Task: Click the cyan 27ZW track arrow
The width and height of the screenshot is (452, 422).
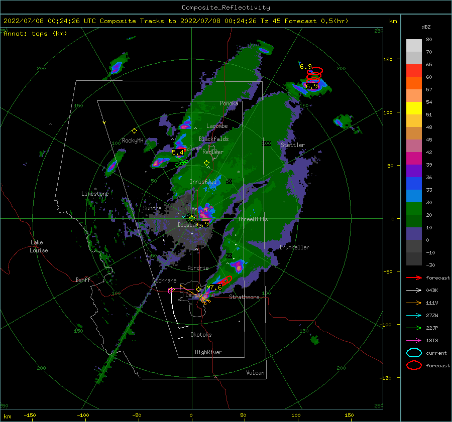Action: coord(414,316)
